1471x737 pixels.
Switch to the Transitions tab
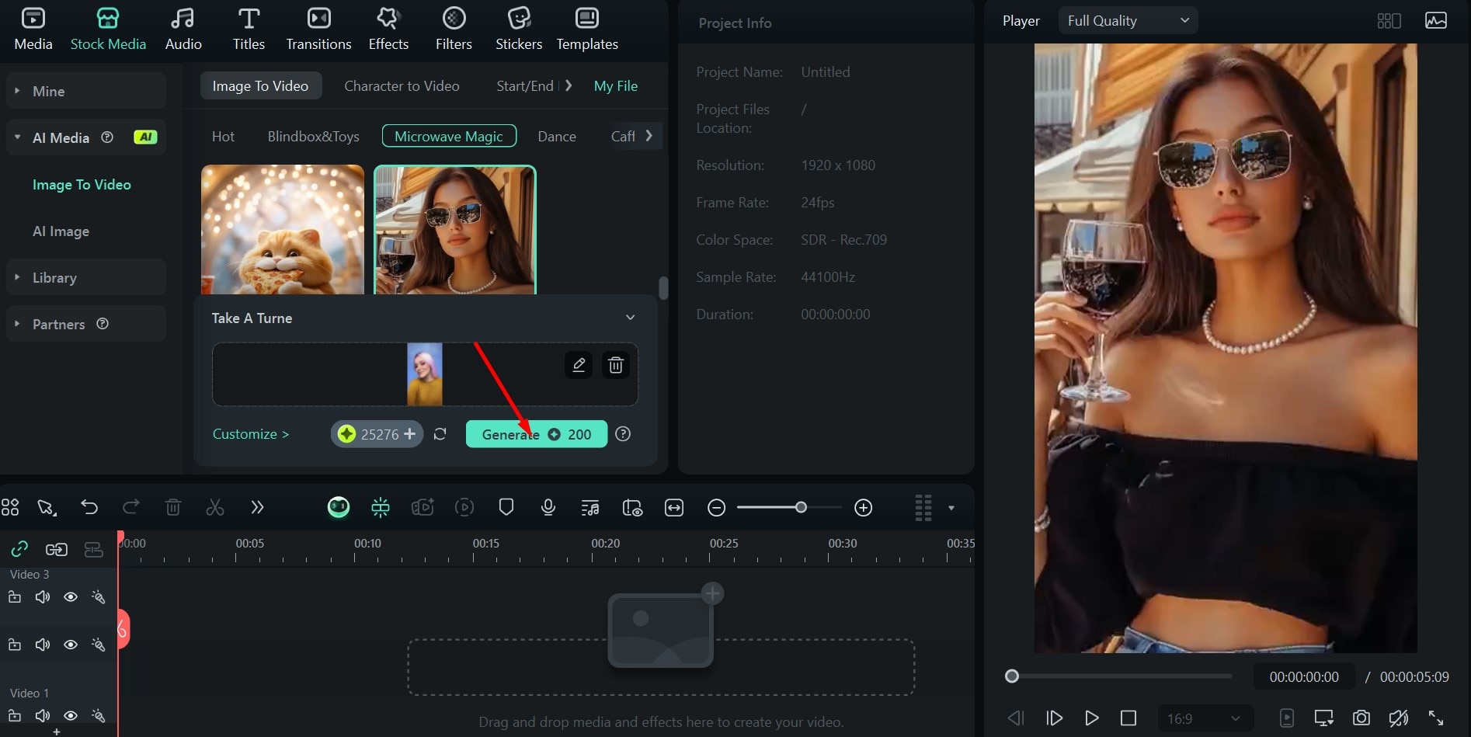318,30
